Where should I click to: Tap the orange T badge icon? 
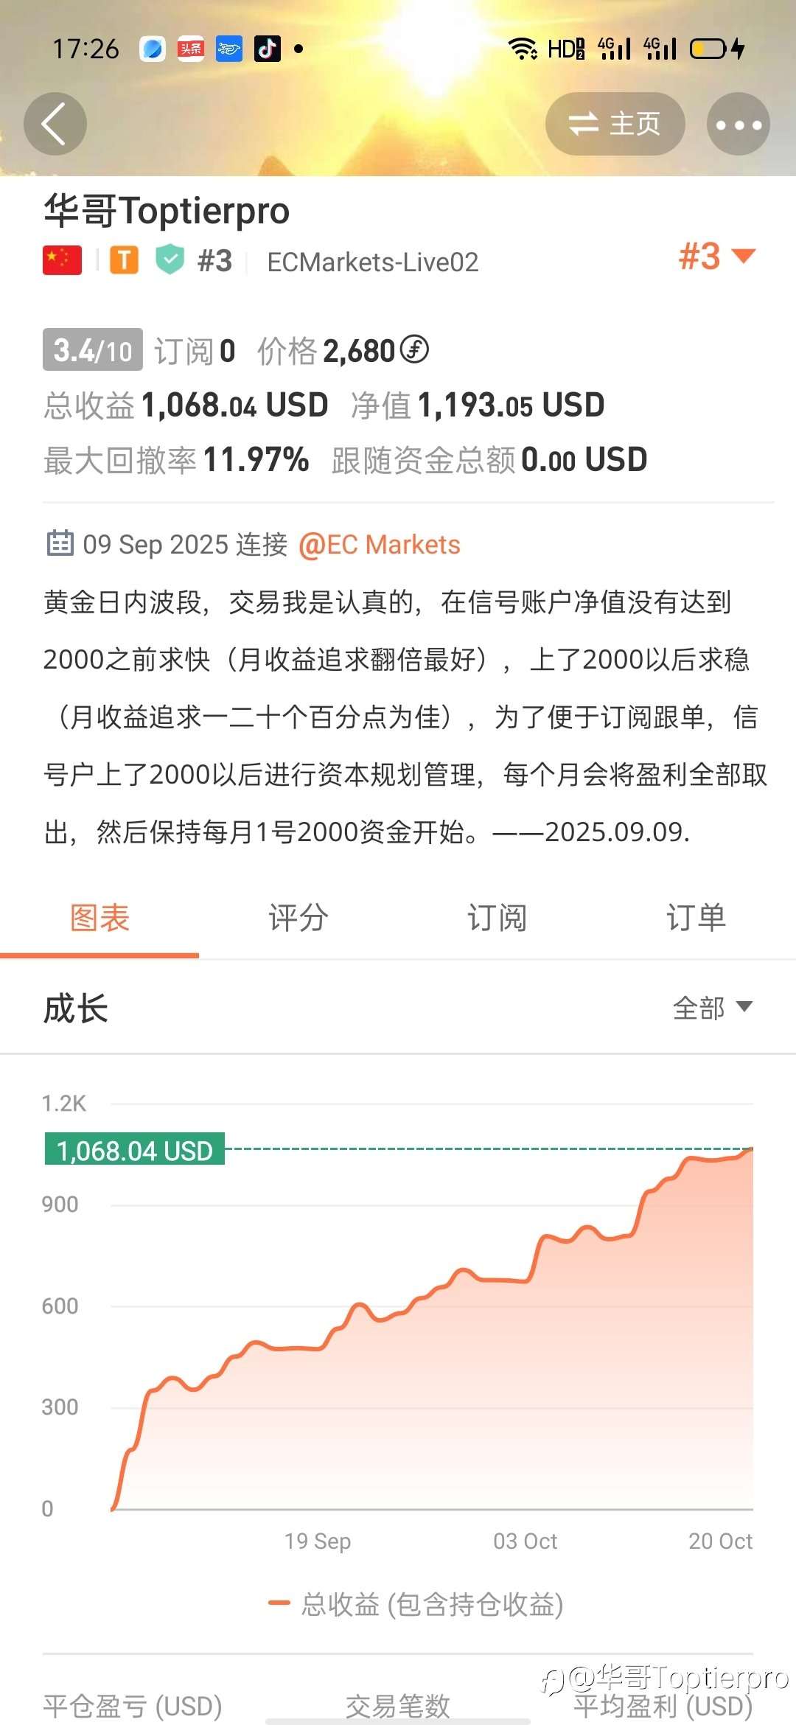pyautogui.click(x=124, y=260)
